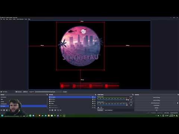The image size is (179, 134).
Task: Toggle the lock on the fourth source
Action: click(95, 103)
